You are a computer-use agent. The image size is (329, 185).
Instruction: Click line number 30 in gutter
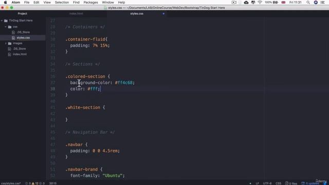[x=52, y=39]
